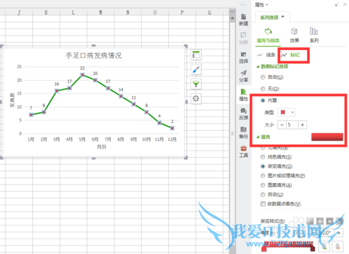The height and width of the screenshot is (254, 349).
Task: Increase the gradient angle with plus
Action: (339, 232)
